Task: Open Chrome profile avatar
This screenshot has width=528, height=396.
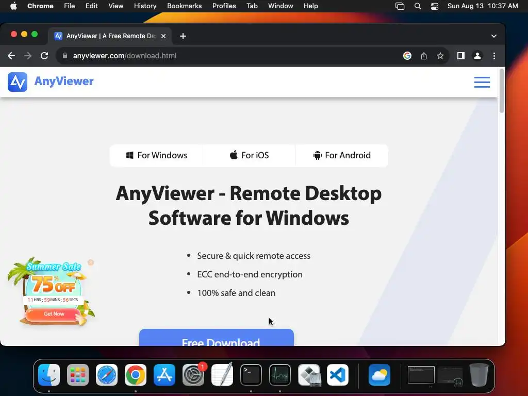Action: click(x=477, y=56)
